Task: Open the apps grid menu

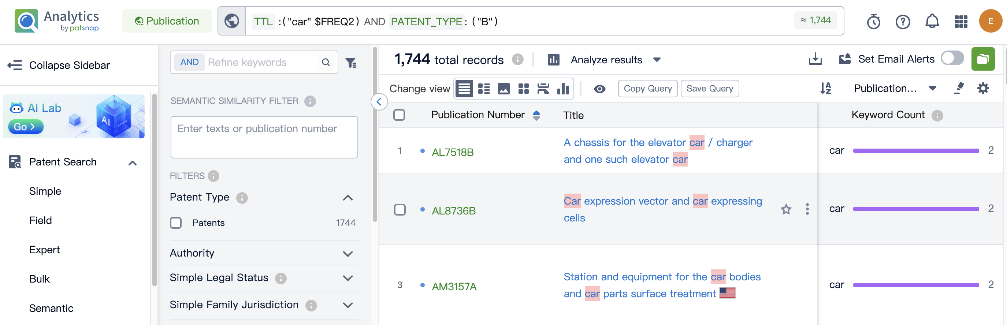Action: click(x=961, y=22)
